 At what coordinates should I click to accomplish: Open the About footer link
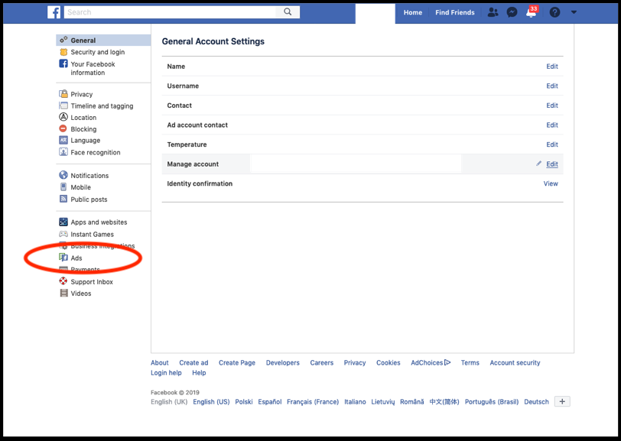(x=160, y=362)
